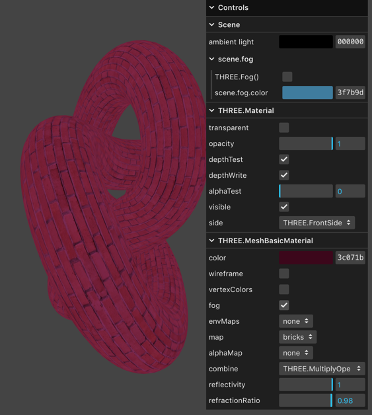Click the scene.fog.color blue swatch
This screenshot has width=372, height=415.
[307, 93]
